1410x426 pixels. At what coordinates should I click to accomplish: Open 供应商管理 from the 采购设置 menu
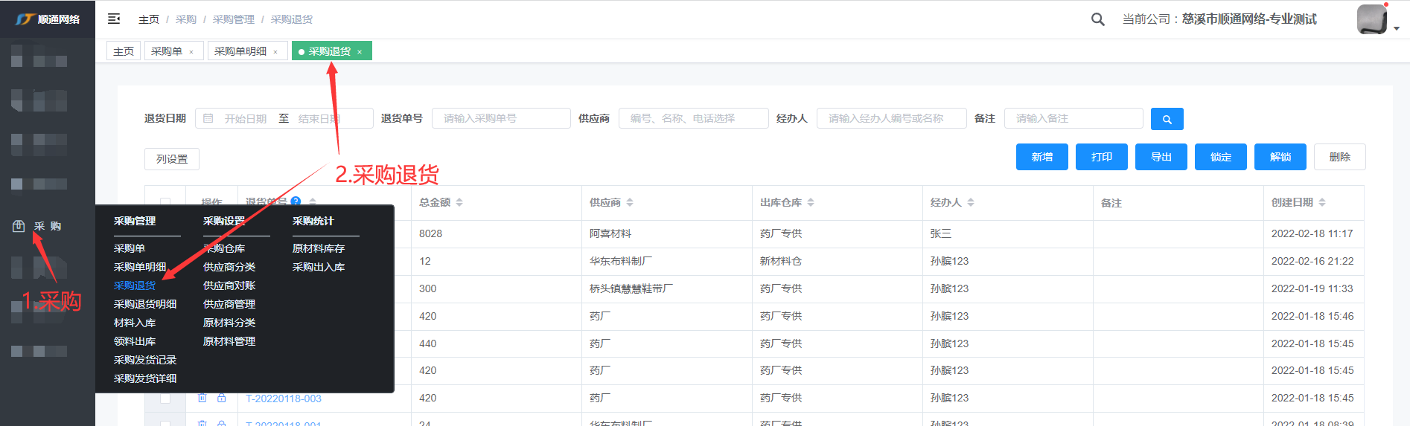(229, 304)
